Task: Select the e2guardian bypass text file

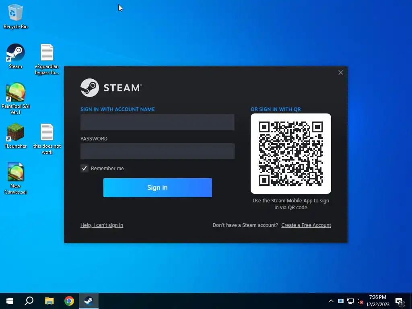Action: [x=47, y=60]
